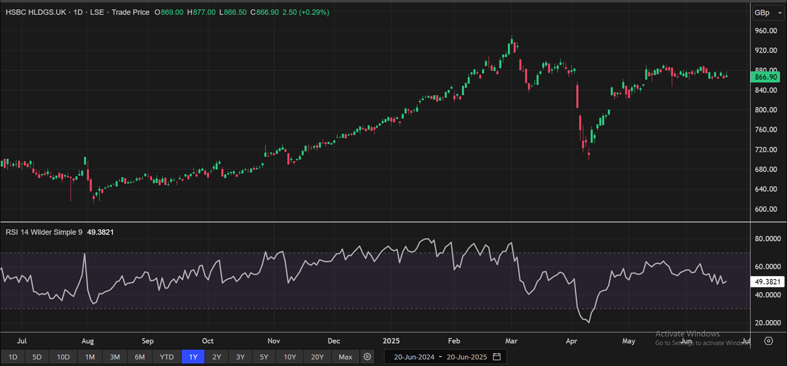Click the active 1Y range button
The height and width of the screenshot is (366, 787).
pos(193,357)
